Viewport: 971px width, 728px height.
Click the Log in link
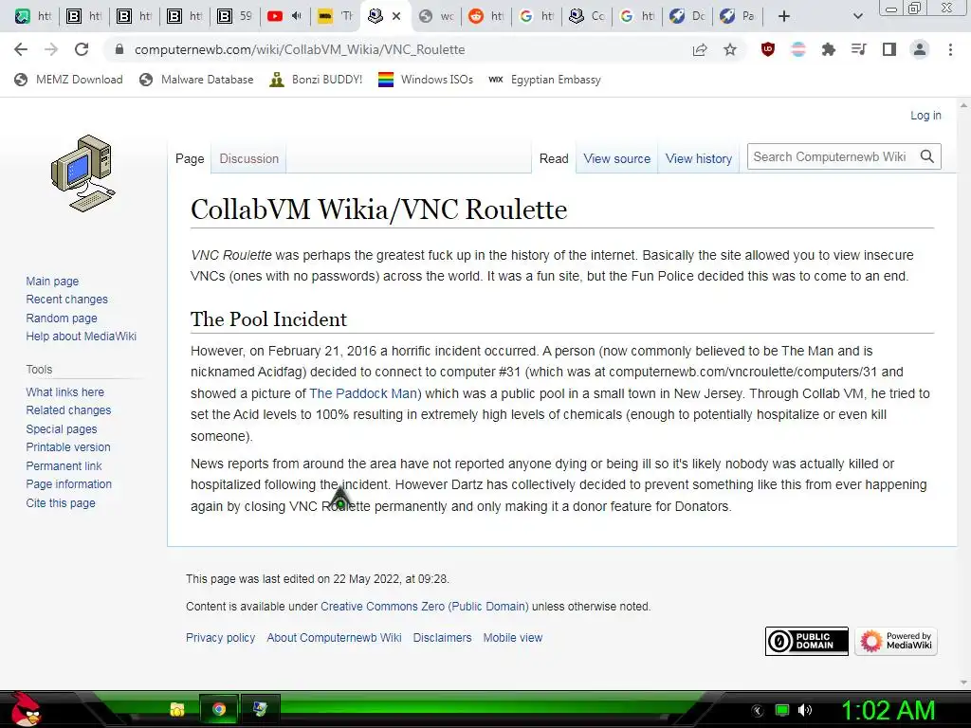tap(925, 115)
